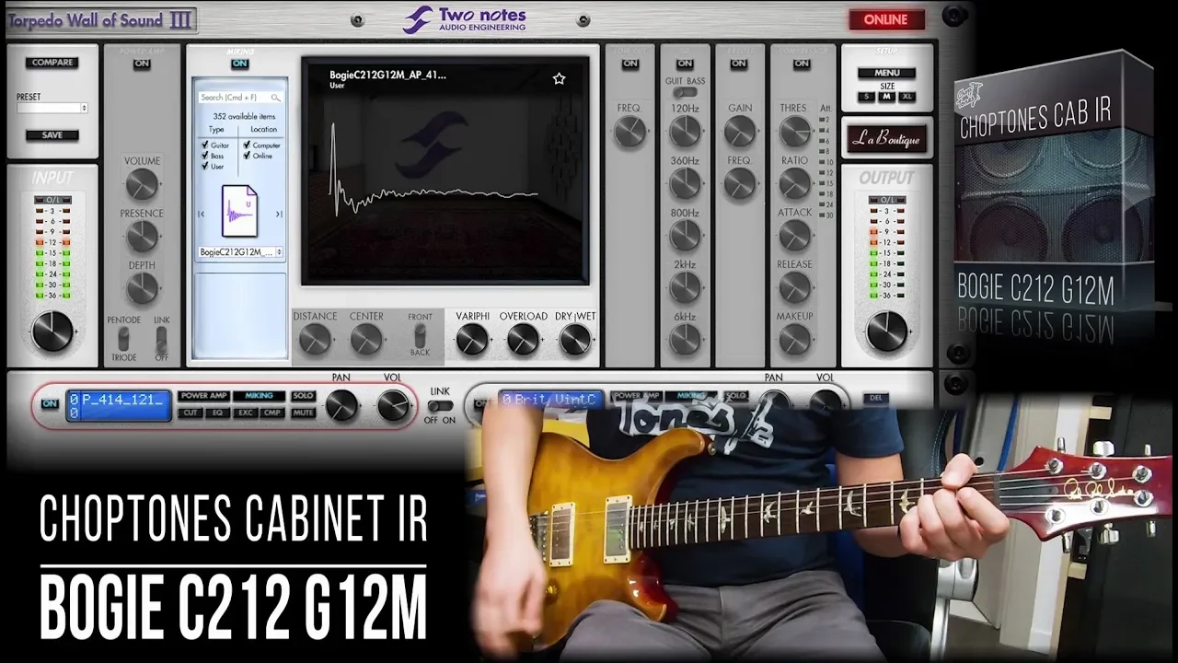
Task: Go to next IR file arrow
Action: [279, 214]
